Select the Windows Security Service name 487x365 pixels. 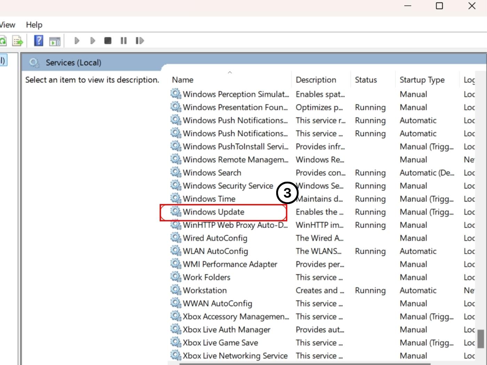coord(228,186)
